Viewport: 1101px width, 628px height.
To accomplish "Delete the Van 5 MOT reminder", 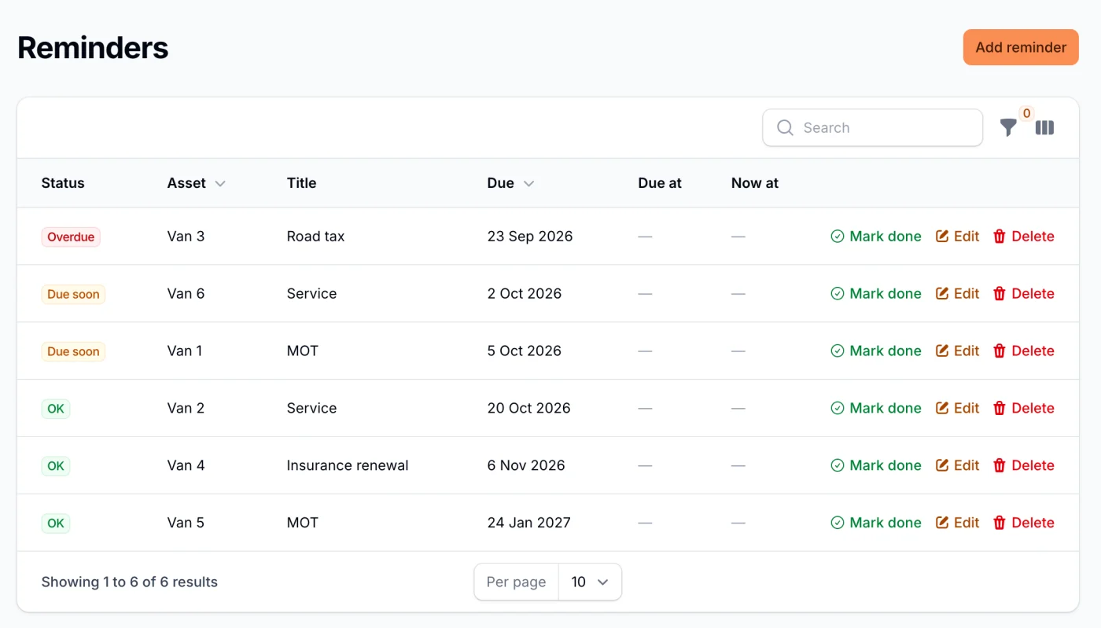I will click(1023, 523).
